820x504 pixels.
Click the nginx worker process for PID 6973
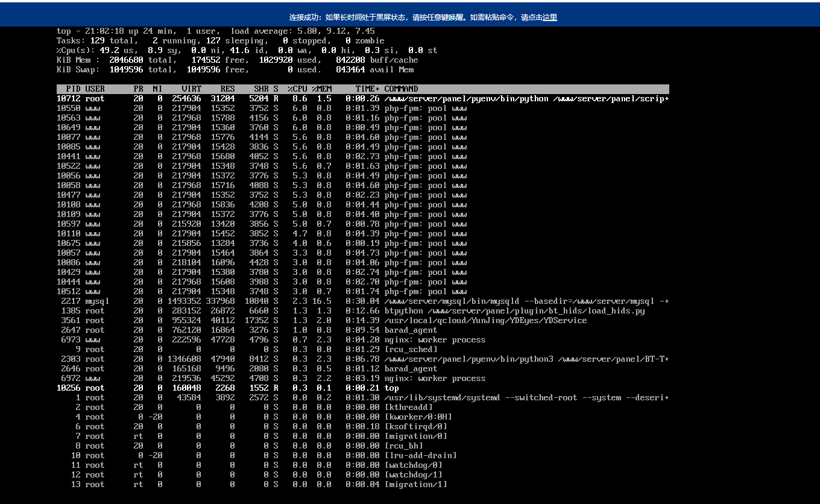435,339
